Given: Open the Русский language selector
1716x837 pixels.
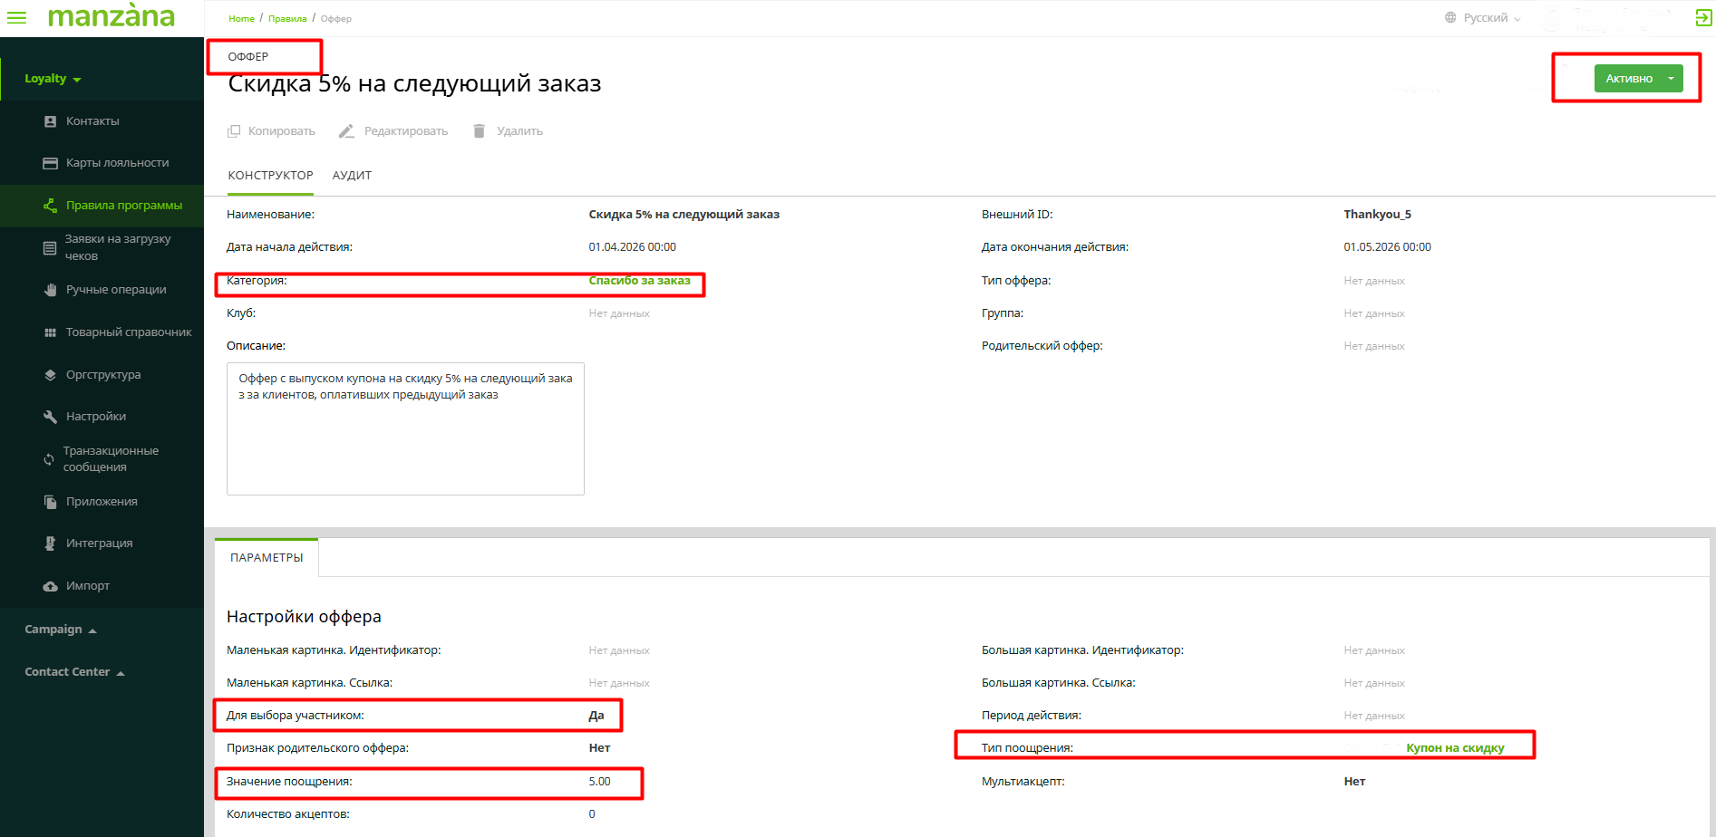Looking at the screenshot, I should coord(1484,18).
